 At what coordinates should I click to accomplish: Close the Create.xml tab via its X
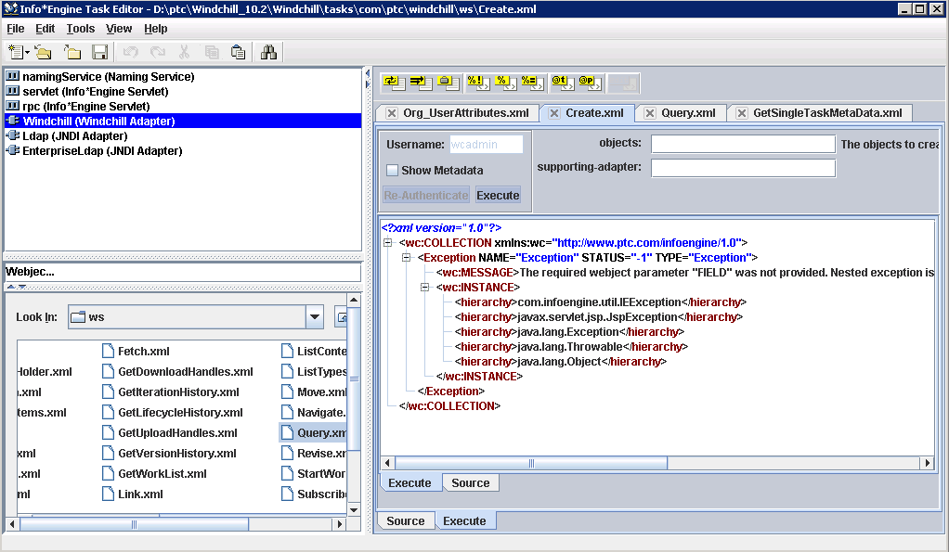553,113
